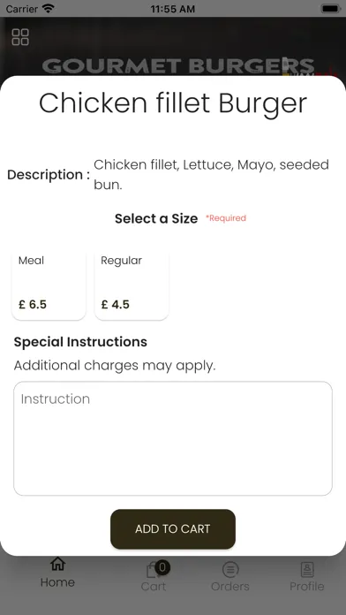Viewport: 346px width, 615px height.
Task: Tap the Select a Size heading
Action: click(156, 218)
